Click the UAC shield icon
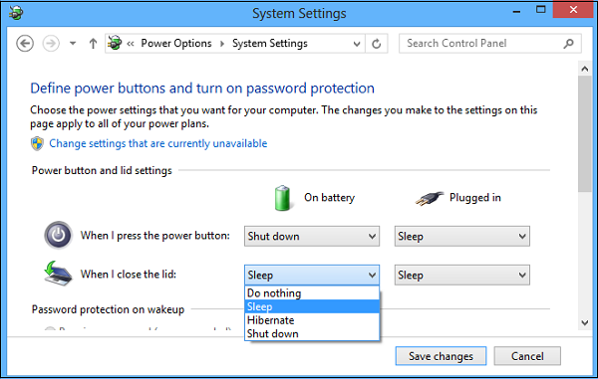This screenshot has width=598, height=379. click(37, 143)
